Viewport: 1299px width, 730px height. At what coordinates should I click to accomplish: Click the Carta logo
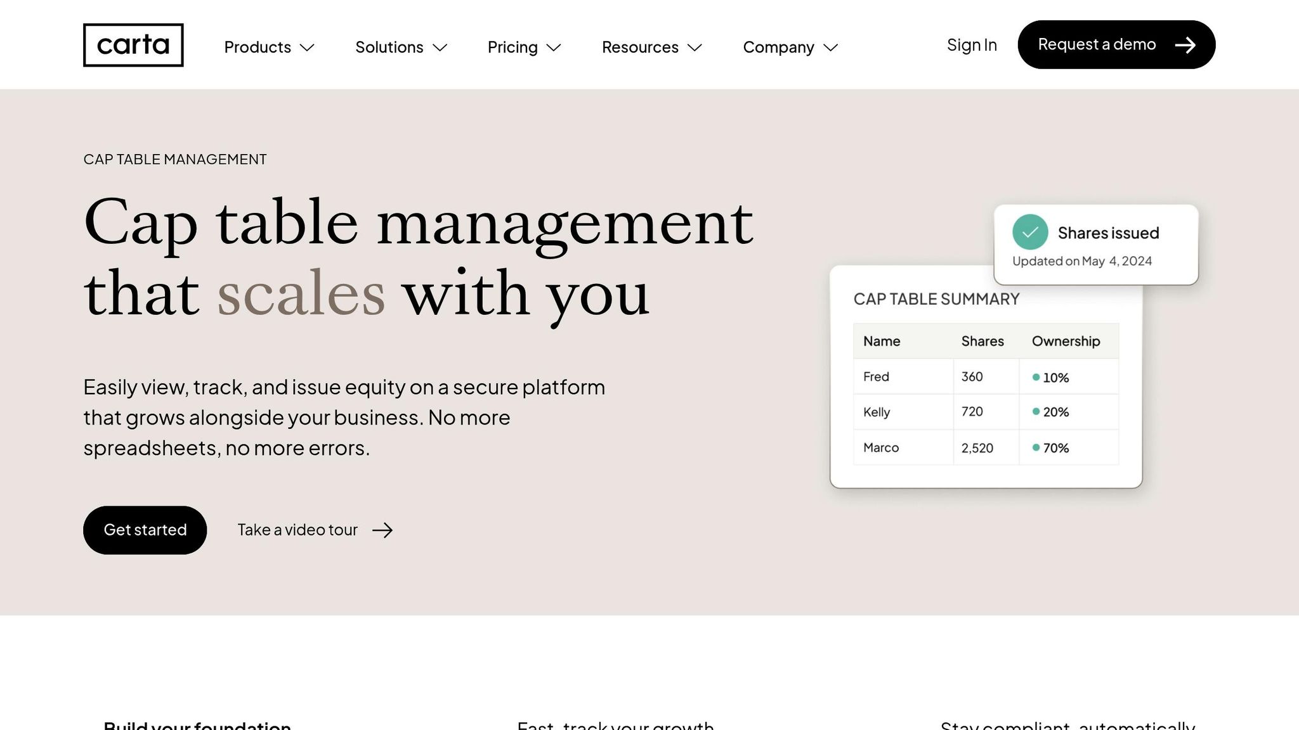coord(133,45)
